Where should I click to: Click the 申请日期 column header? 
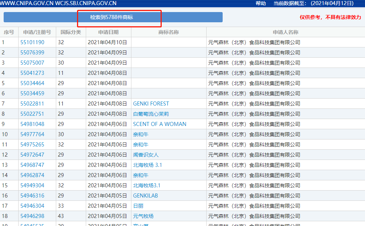(108, 32)
